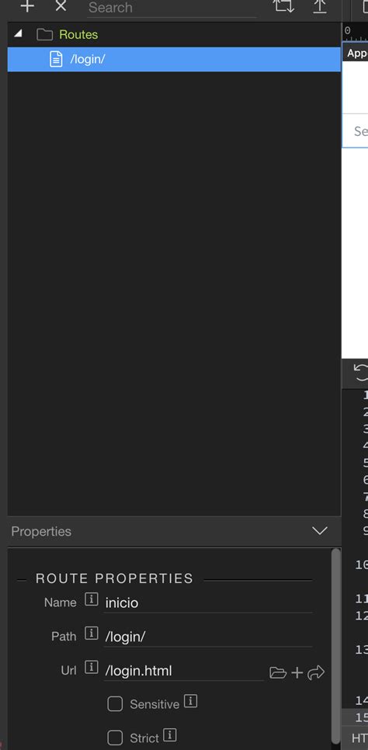Viewport: 368px width, 750px height.
Task: Open the Url browse folder icon
Action: point(278,672)
